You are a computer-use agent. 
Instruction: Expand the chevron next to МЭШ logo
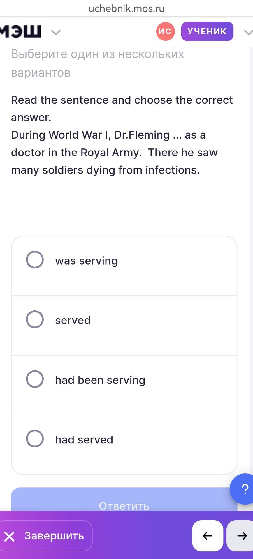point(56,32)
